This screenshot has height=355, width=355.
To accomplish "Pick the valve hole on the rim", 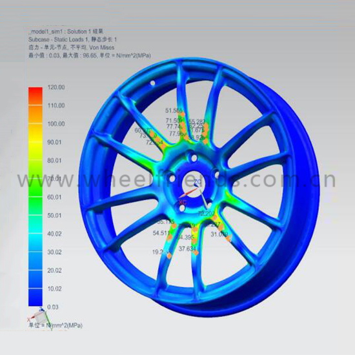I will pos(153,83).
